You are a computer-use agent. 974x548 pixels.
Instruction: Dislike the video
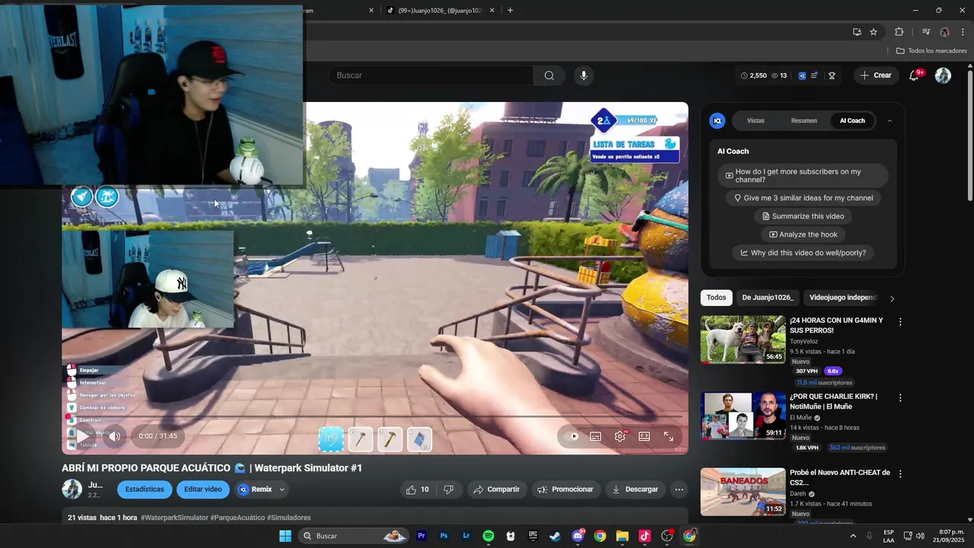click(448, 489)
